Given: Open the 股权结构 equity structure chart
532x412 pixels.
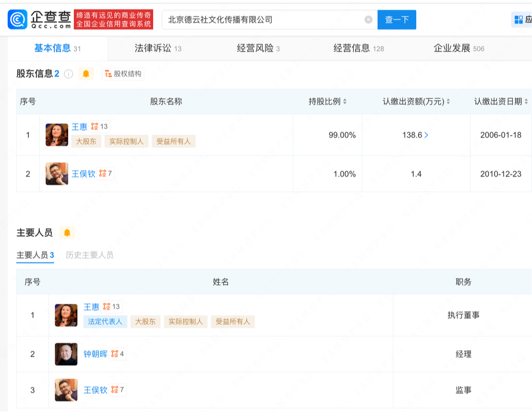Looking at the screenshot, I should pos(123,74).
